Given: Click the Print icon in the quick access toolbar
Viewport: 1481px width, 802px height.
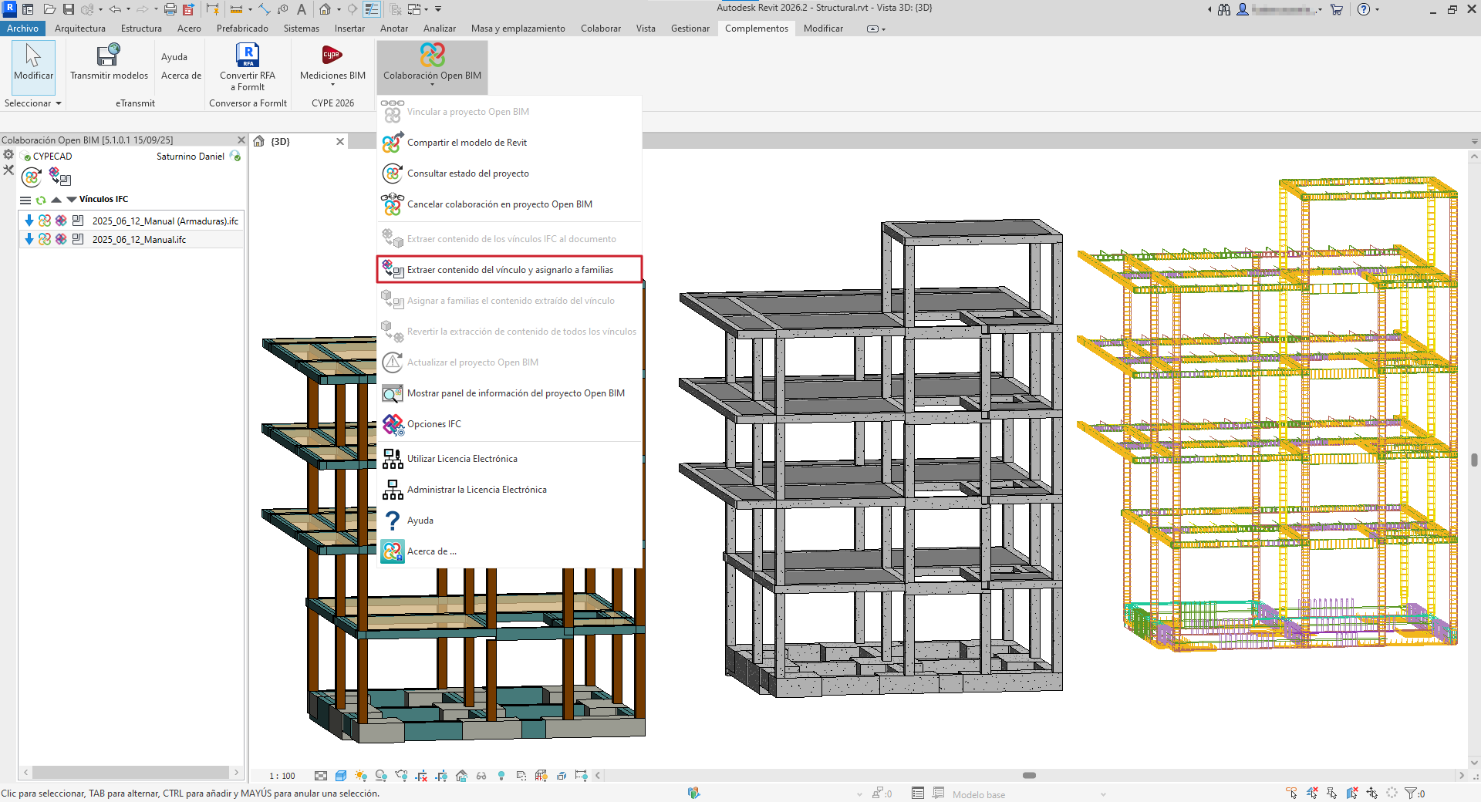Looking at the screenshot, I should (x=170, y=9).
